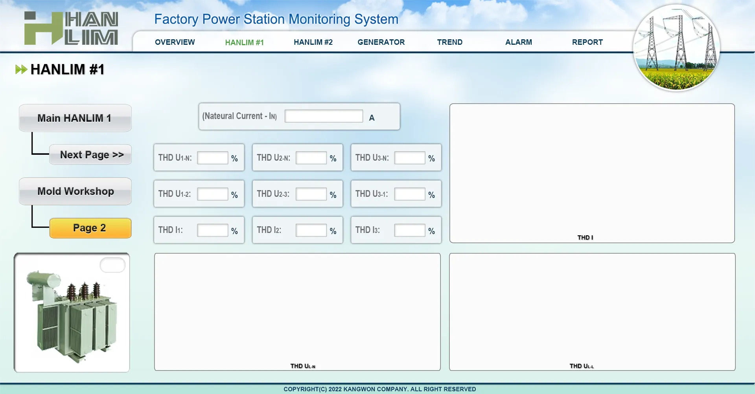Open the GENERATOR tab
This screenshot has height=394, width=755.
(381, 42)
